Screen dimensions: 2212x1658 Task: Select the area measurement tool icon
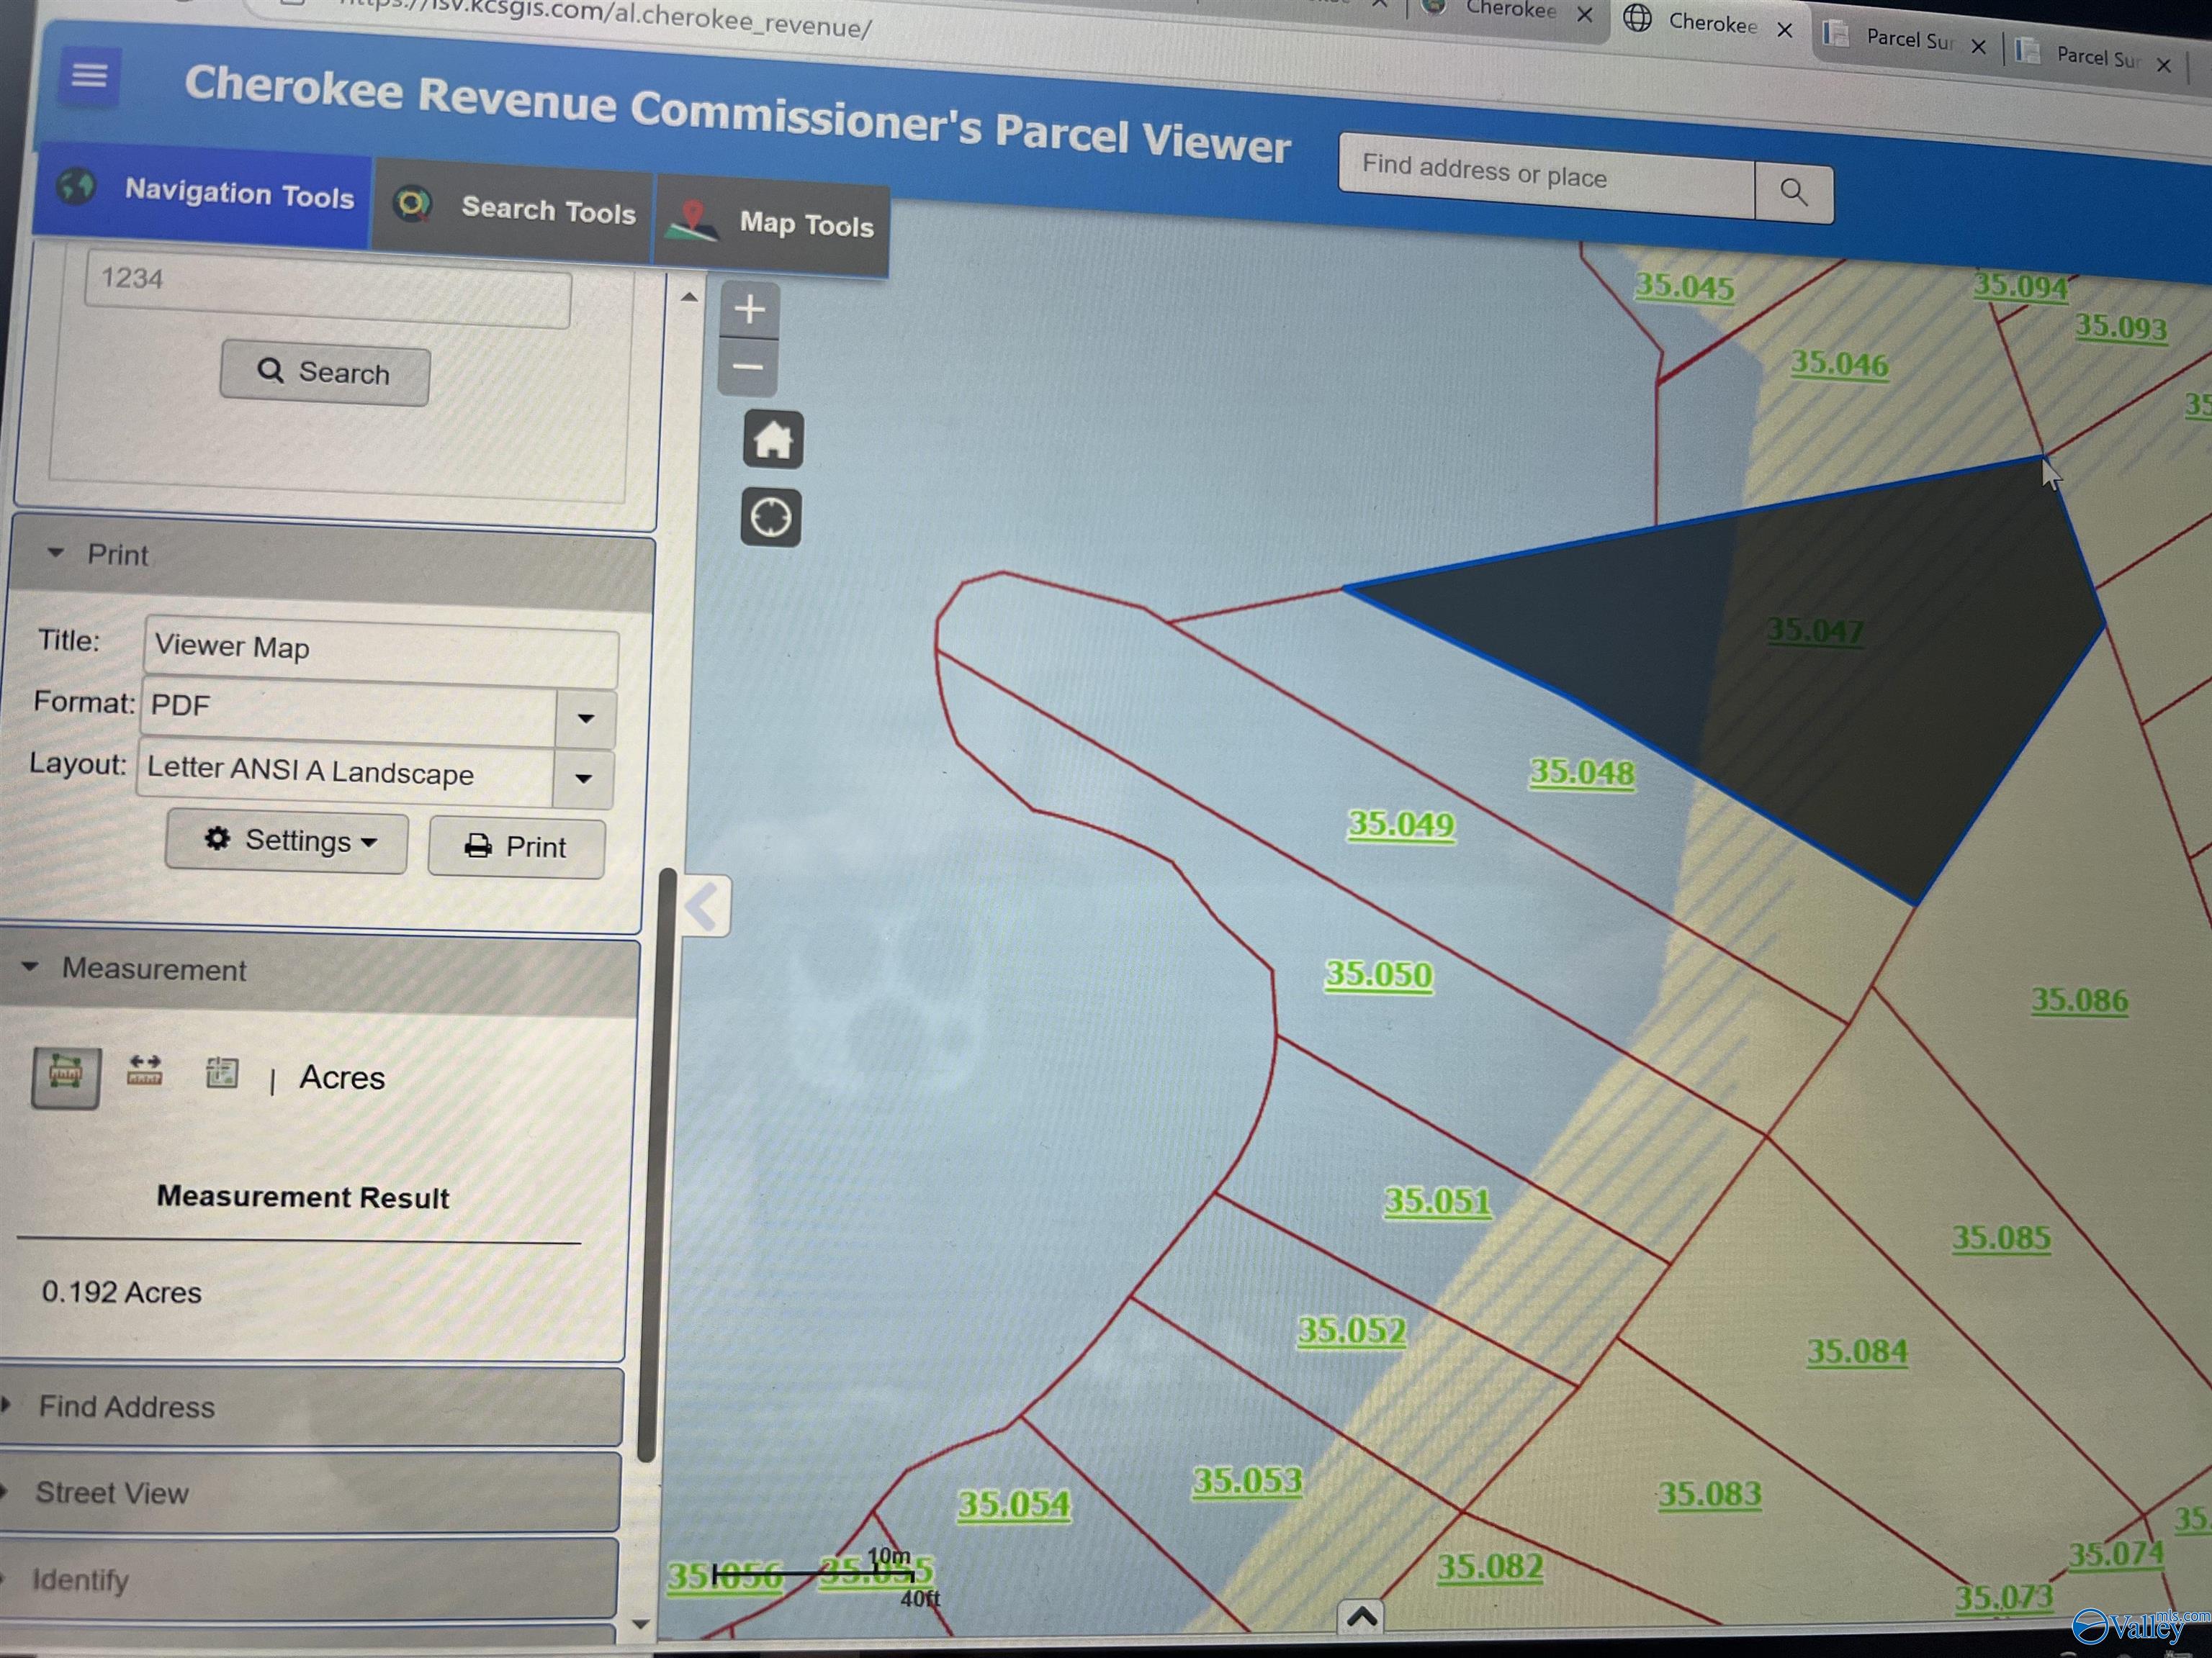[66, 1077]
